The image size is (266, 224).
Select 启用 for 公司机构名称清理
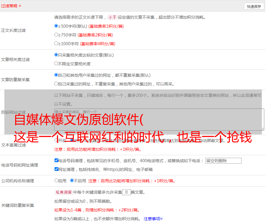coord(57,181)
